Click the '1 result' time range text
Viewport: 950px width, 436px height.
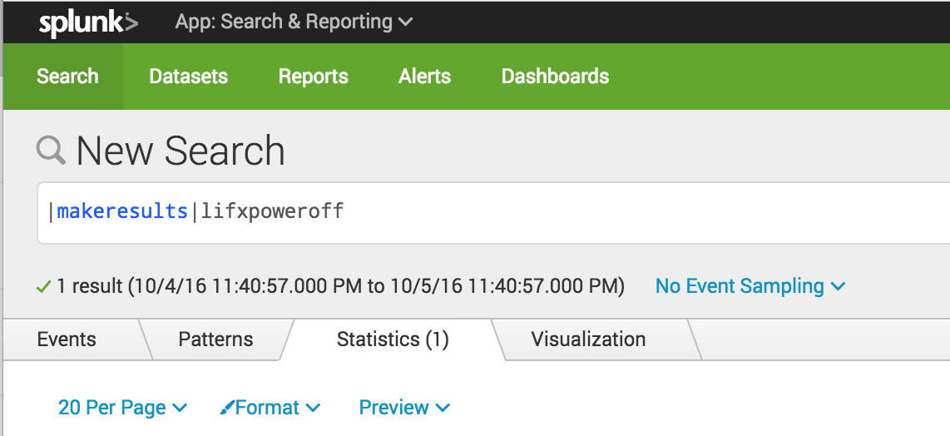[x=340, y=285]
